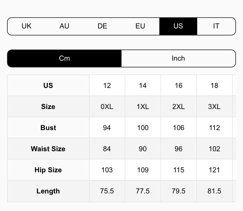Viewport: 243px width, 211px height.
Task: Click the Bust row header
Action: 48,128
